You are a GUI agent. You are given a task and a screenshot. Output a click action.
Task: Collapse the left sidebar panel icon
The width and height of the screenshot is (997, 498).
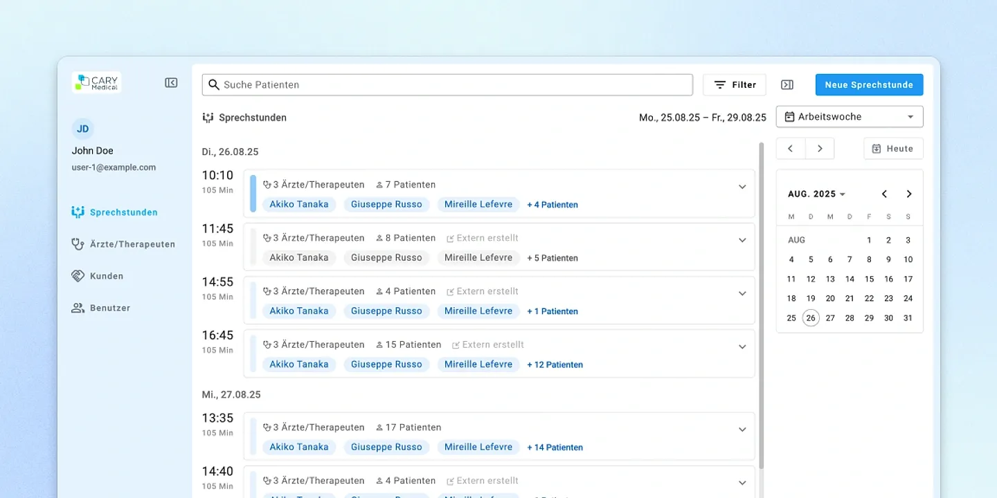click(x=171, y=83)
